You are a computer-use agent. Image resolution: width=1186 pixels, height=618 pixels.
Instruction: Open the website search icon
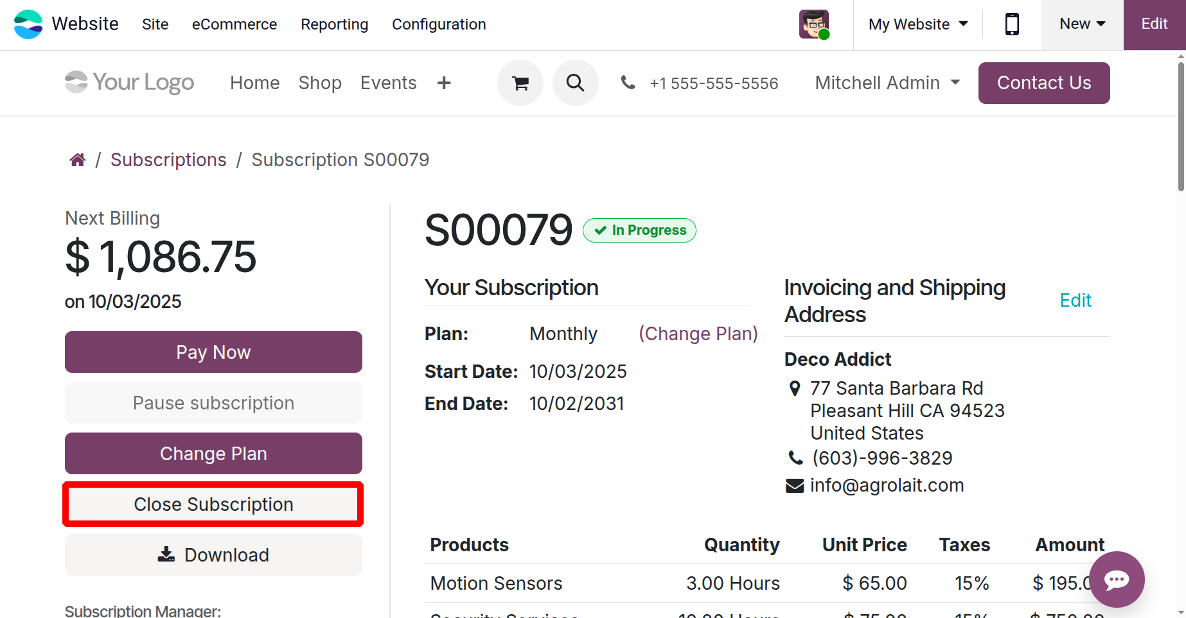[575, 83]
